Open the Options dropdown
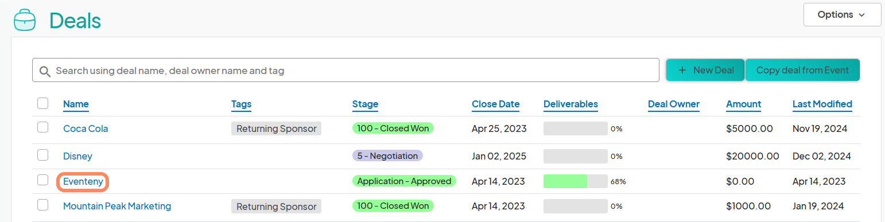885x222 pixels. (x=842, y=14)
